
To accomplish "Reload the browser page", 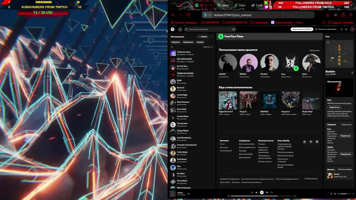I will tap(188, 15).
